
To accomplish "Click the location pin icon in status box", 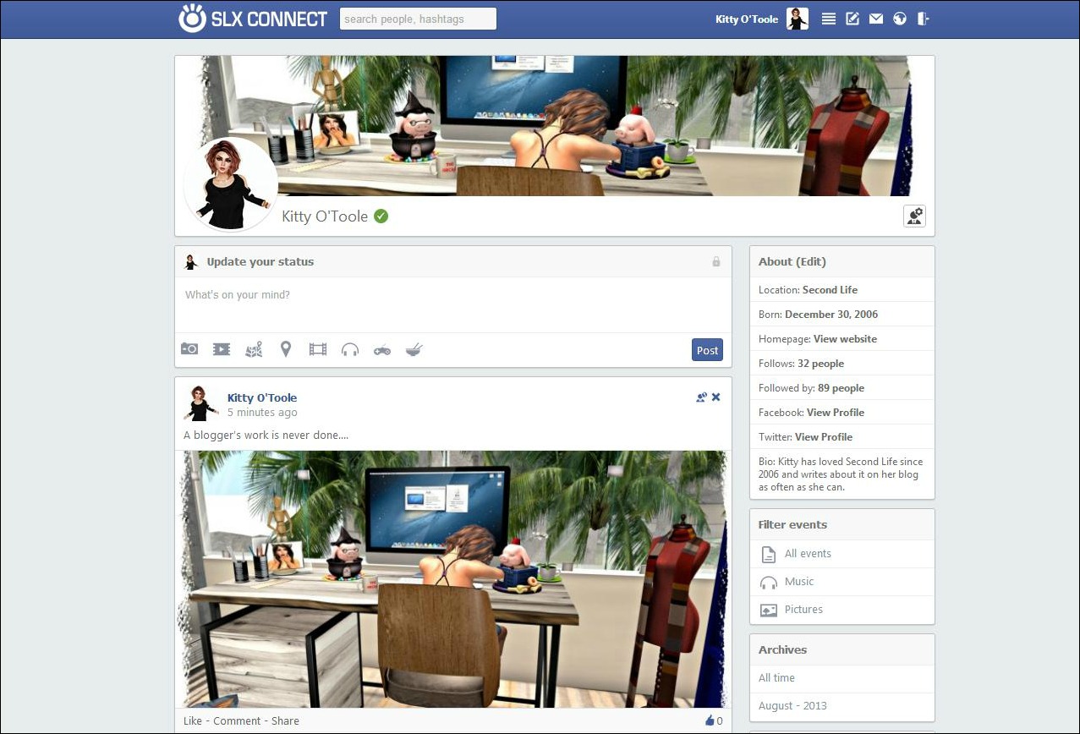I will 286,349.
